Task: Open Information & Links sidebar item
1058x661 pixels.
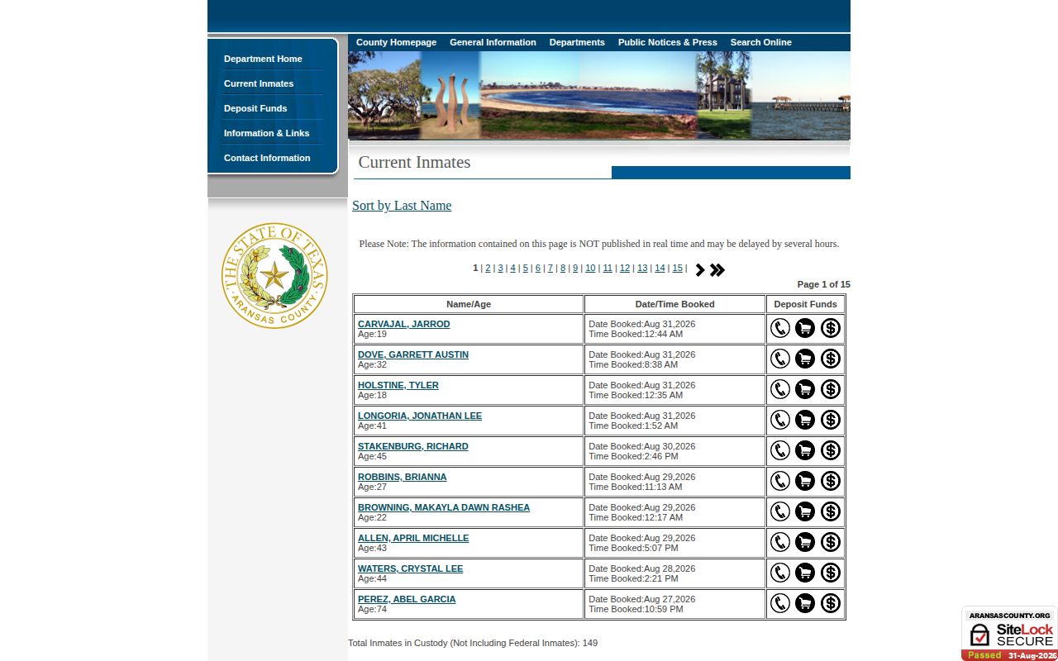Action: click(266, 133)
